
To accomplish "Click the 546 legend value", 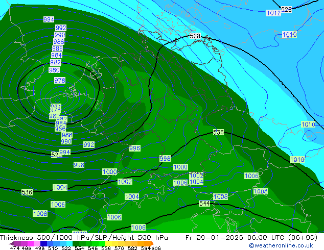I will tap(92, 248).
